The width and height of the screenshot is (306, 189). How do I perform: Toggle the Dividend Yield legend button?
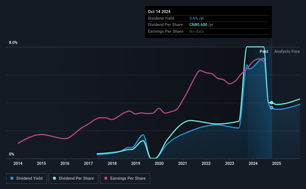[26, 179]
